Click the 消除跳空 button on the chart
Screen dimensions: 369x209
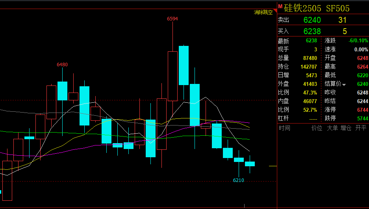[263, 13]
